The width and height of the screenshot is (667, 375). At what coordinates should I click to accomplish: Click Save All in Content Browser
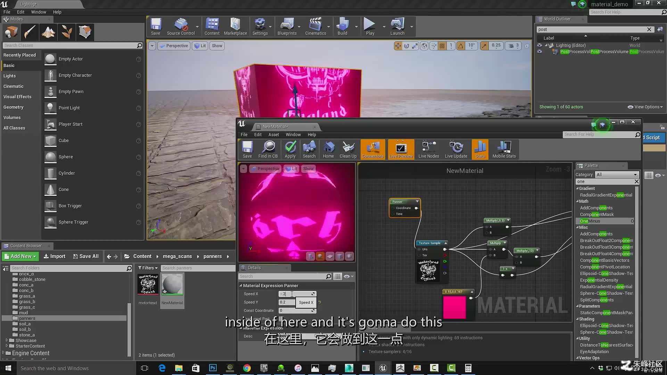pyautogui.click(x=86, y=256)
